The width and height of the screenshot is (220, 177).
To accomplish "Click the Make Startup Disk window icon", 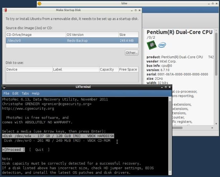I will click(5, 10).
